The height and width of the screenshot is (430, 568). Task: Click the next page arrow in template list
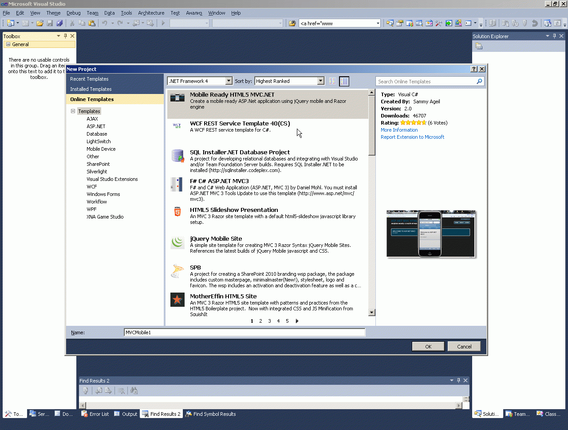pos(297,321)
